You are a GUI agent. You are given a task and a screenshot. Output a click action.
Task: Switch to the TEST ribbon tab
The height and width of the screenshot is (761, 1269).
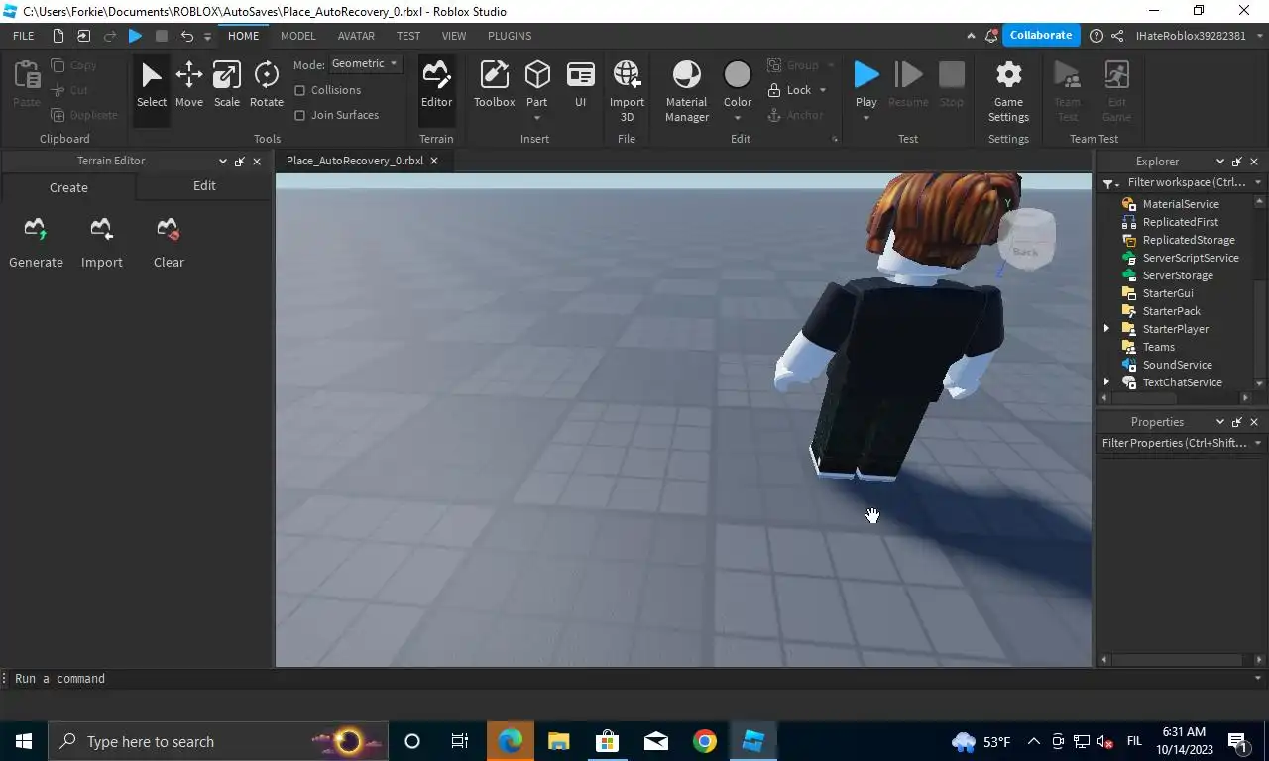(408, 36)
